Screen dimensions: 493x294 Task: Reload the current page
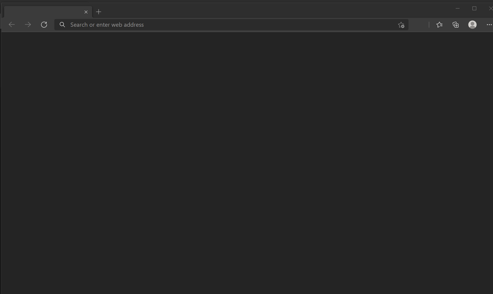click(44, 25)
